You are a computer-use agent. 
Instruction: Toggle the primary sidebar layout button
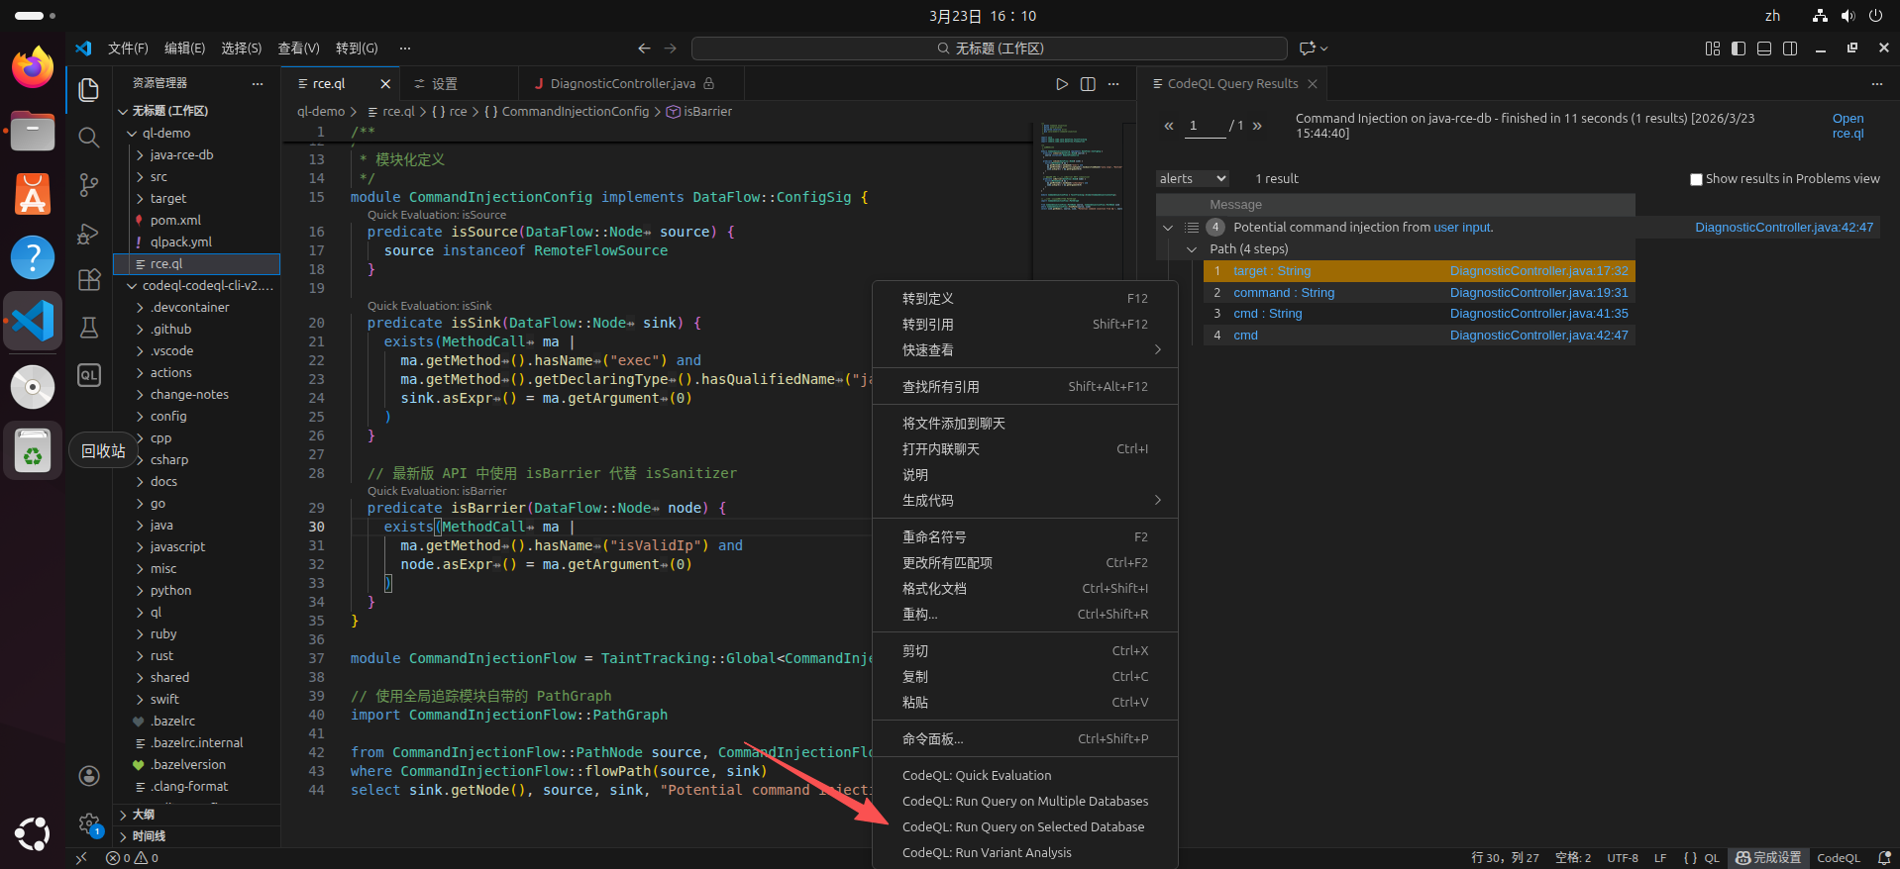click(1739, 48)
